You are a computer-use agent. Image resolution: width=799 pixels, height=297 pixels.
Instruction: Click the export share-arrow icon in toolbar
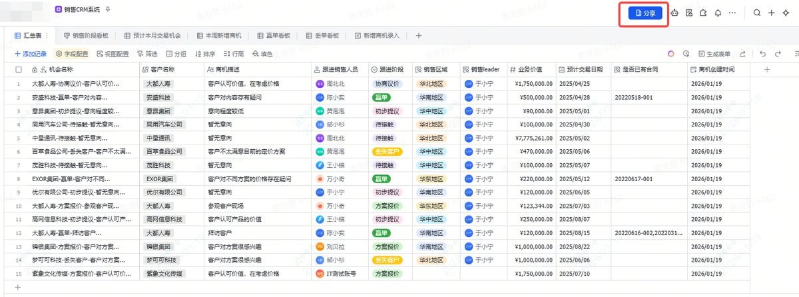[x=742, y=54]
